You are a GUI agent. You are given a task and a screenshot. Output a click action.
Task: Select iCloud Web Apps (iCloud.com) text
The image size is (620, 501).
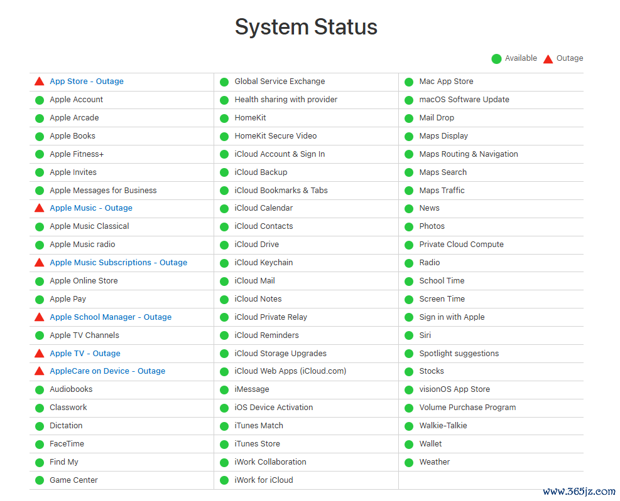coord(290,371)
